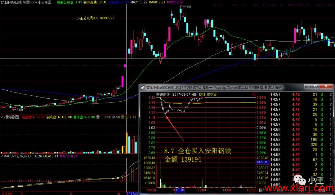
Task: Click the 4.42 top price on intraday axis
Action: point(151,97)
